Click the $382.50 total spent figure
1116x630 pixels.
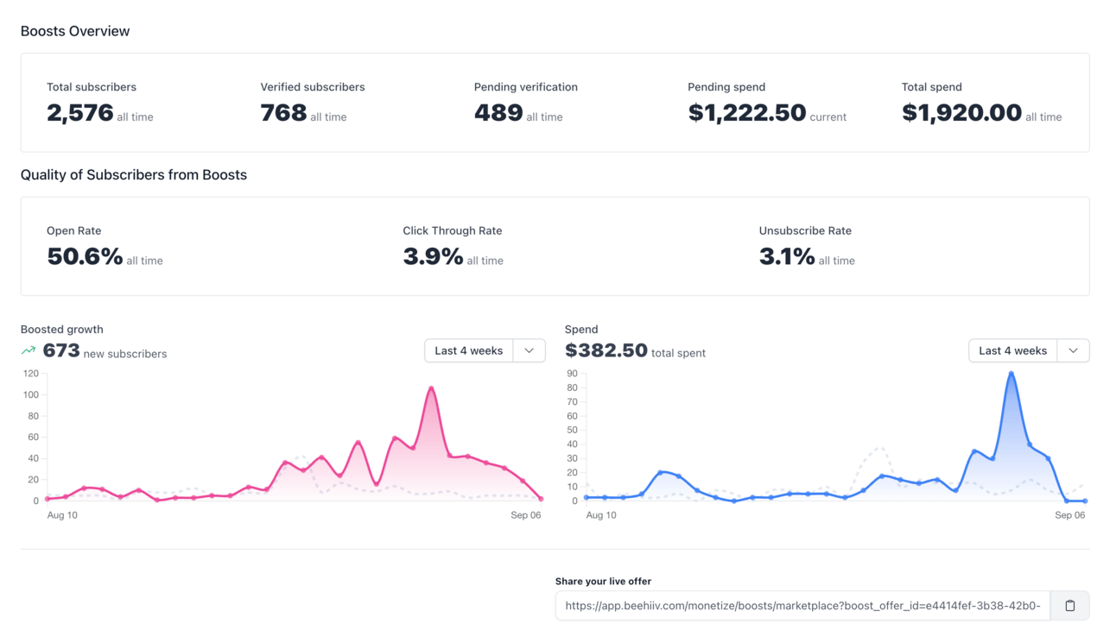[606, 351]
